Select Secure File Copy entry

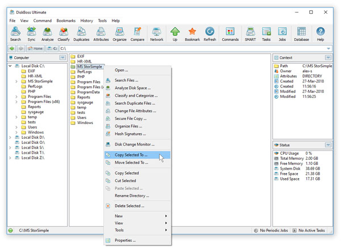pos(138,118)
